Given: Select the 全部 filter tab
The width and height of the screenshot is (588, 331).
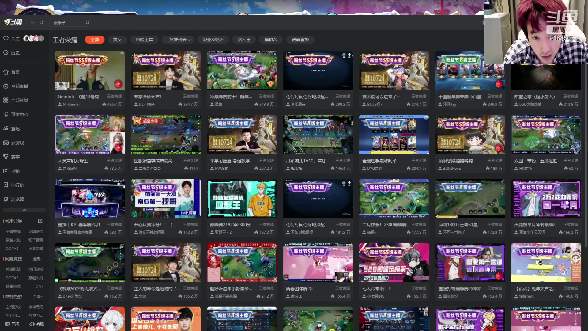Looking at the screenshot, I should (95, 40).
